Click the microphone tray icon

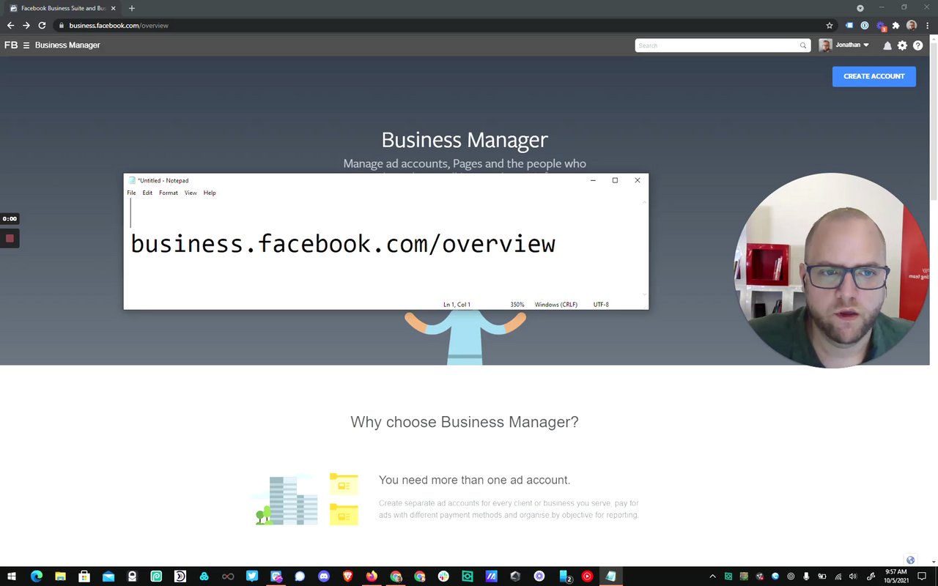(806, 576)
